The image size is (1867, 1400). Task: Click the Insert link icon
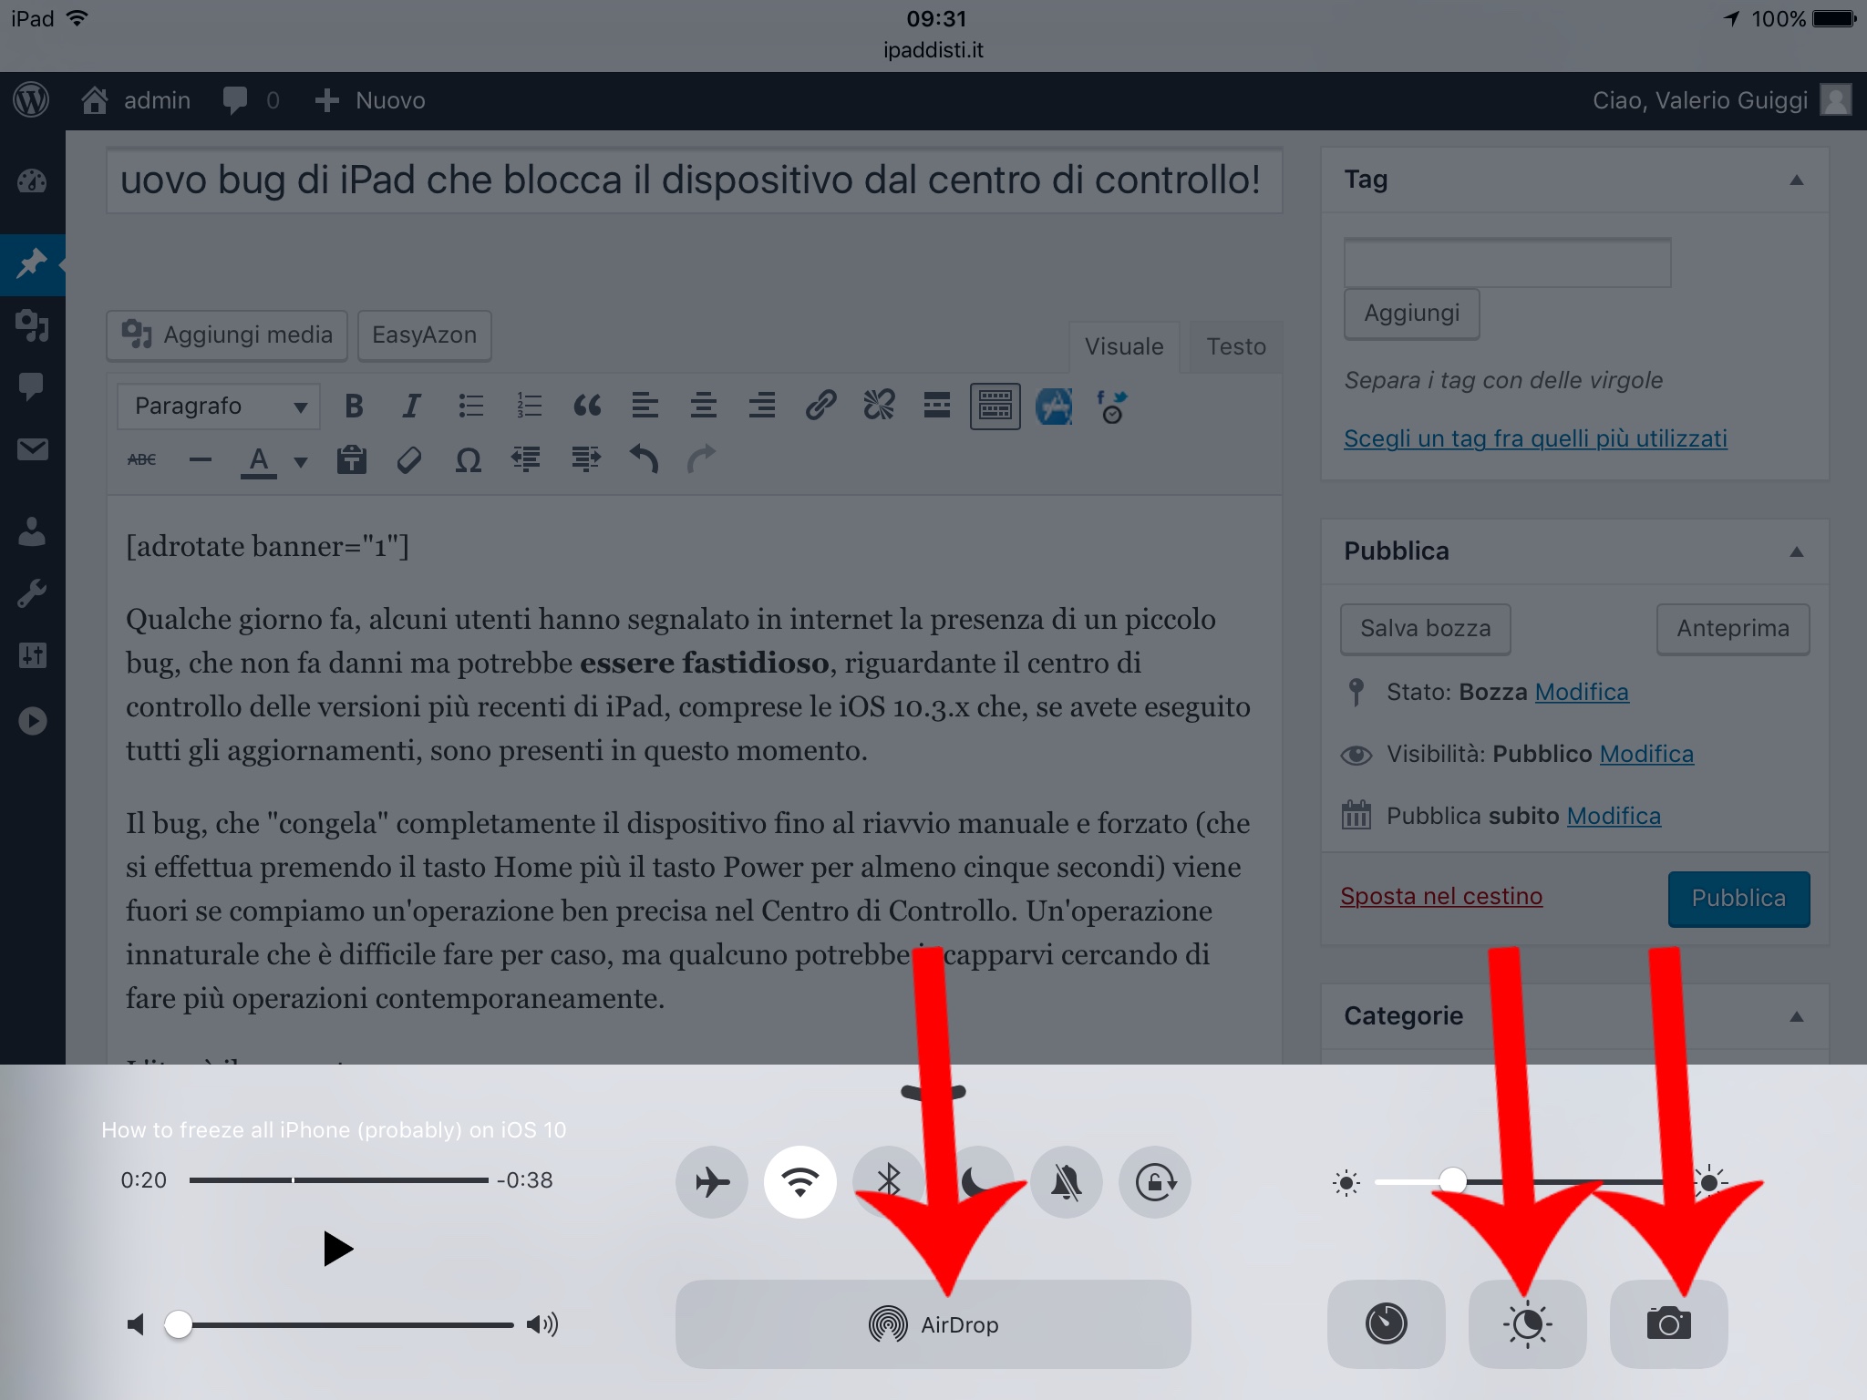click(x=820, y=405)
